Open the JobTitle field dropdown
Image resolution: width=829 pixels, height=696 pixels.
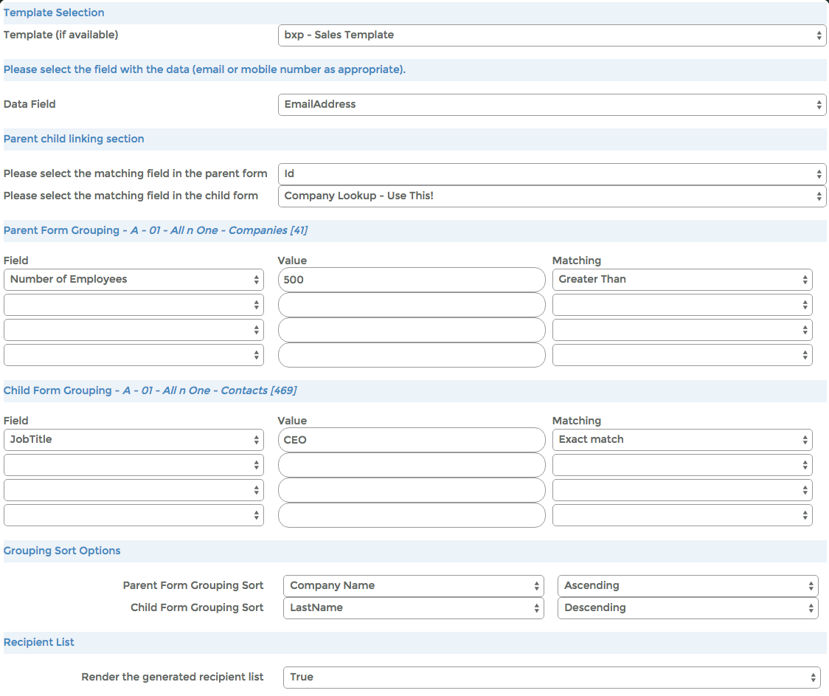click(x=133, y=440)
